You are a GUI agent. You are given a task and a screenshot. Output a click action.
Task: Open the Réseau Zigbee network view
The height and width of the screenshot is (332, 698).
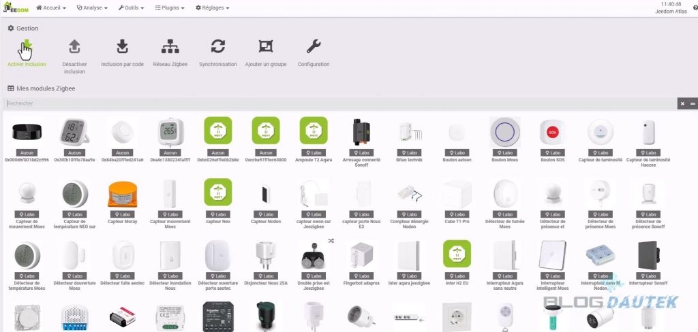coord(170,48)
